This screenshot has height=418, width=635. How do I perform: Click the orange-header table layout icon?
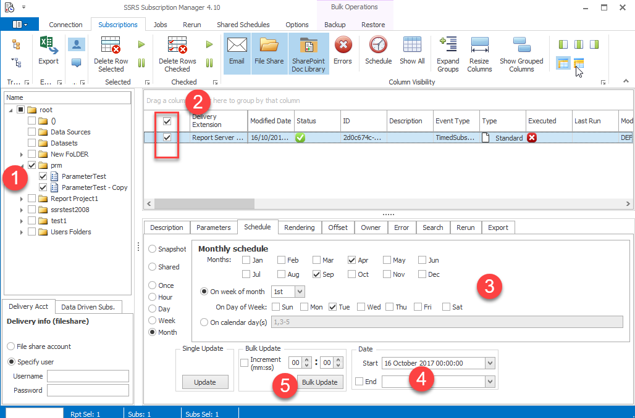tap(579, 63)
